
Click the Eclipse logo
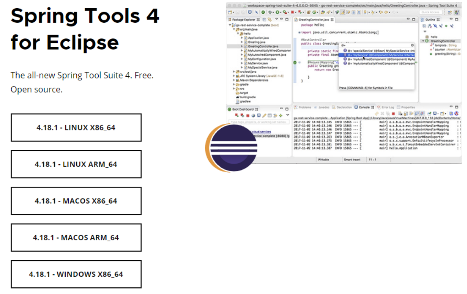231,148
